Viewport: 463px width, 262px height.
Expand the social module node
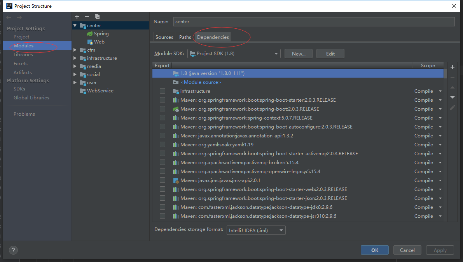[75, 75]
